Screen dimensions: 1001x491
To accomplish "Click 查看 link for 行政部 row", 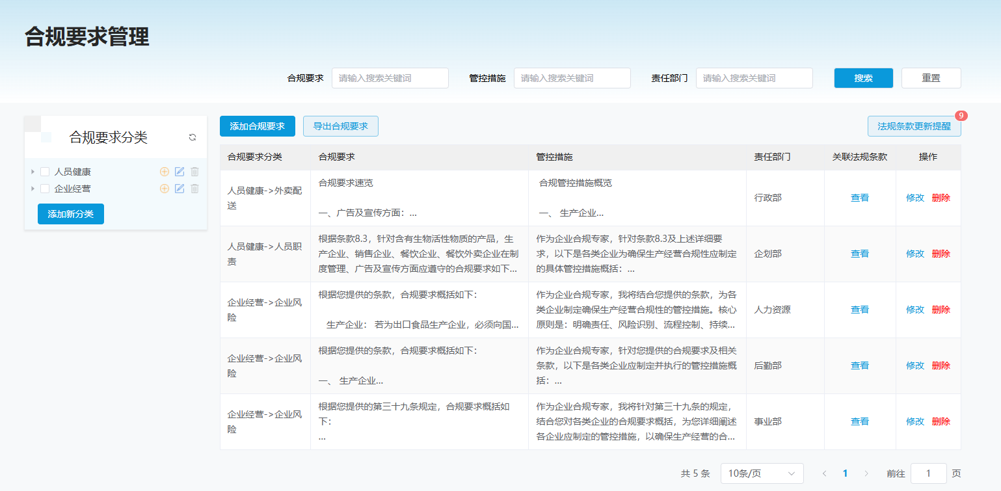I will coord(859,198).
